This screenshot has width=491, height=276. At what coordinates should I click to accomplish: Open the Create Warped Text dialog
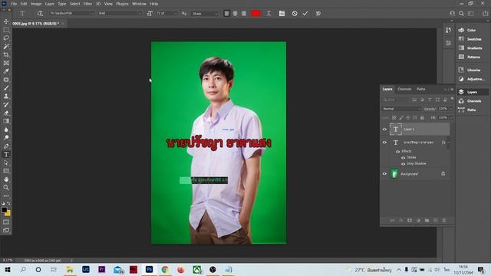coord(269,14)
